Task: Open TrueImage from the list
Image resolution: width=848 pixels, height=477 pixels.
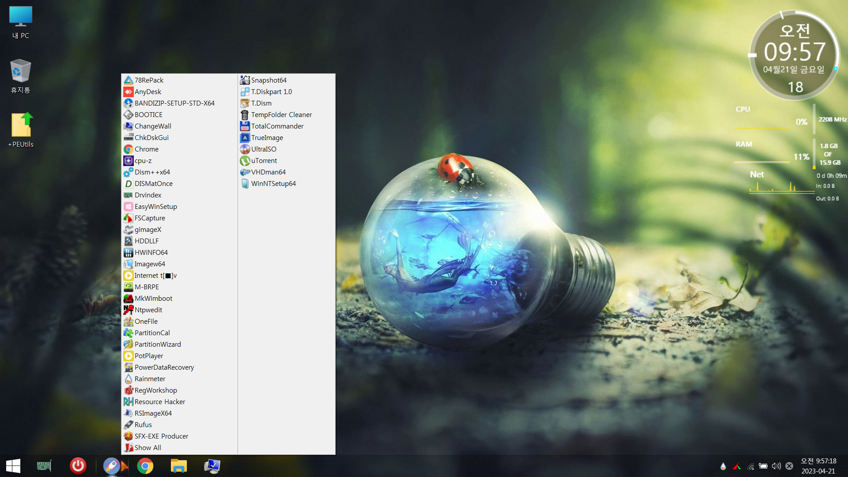Action: (287, 137)
